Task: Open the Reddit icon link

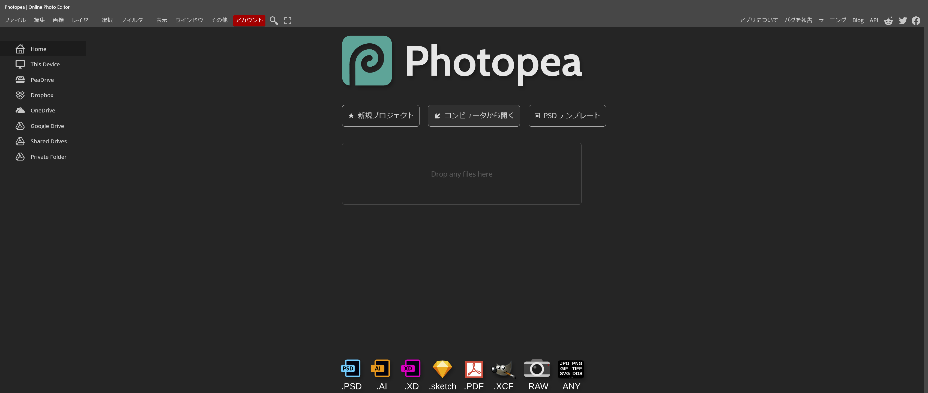Action: (x=888, y=20)
